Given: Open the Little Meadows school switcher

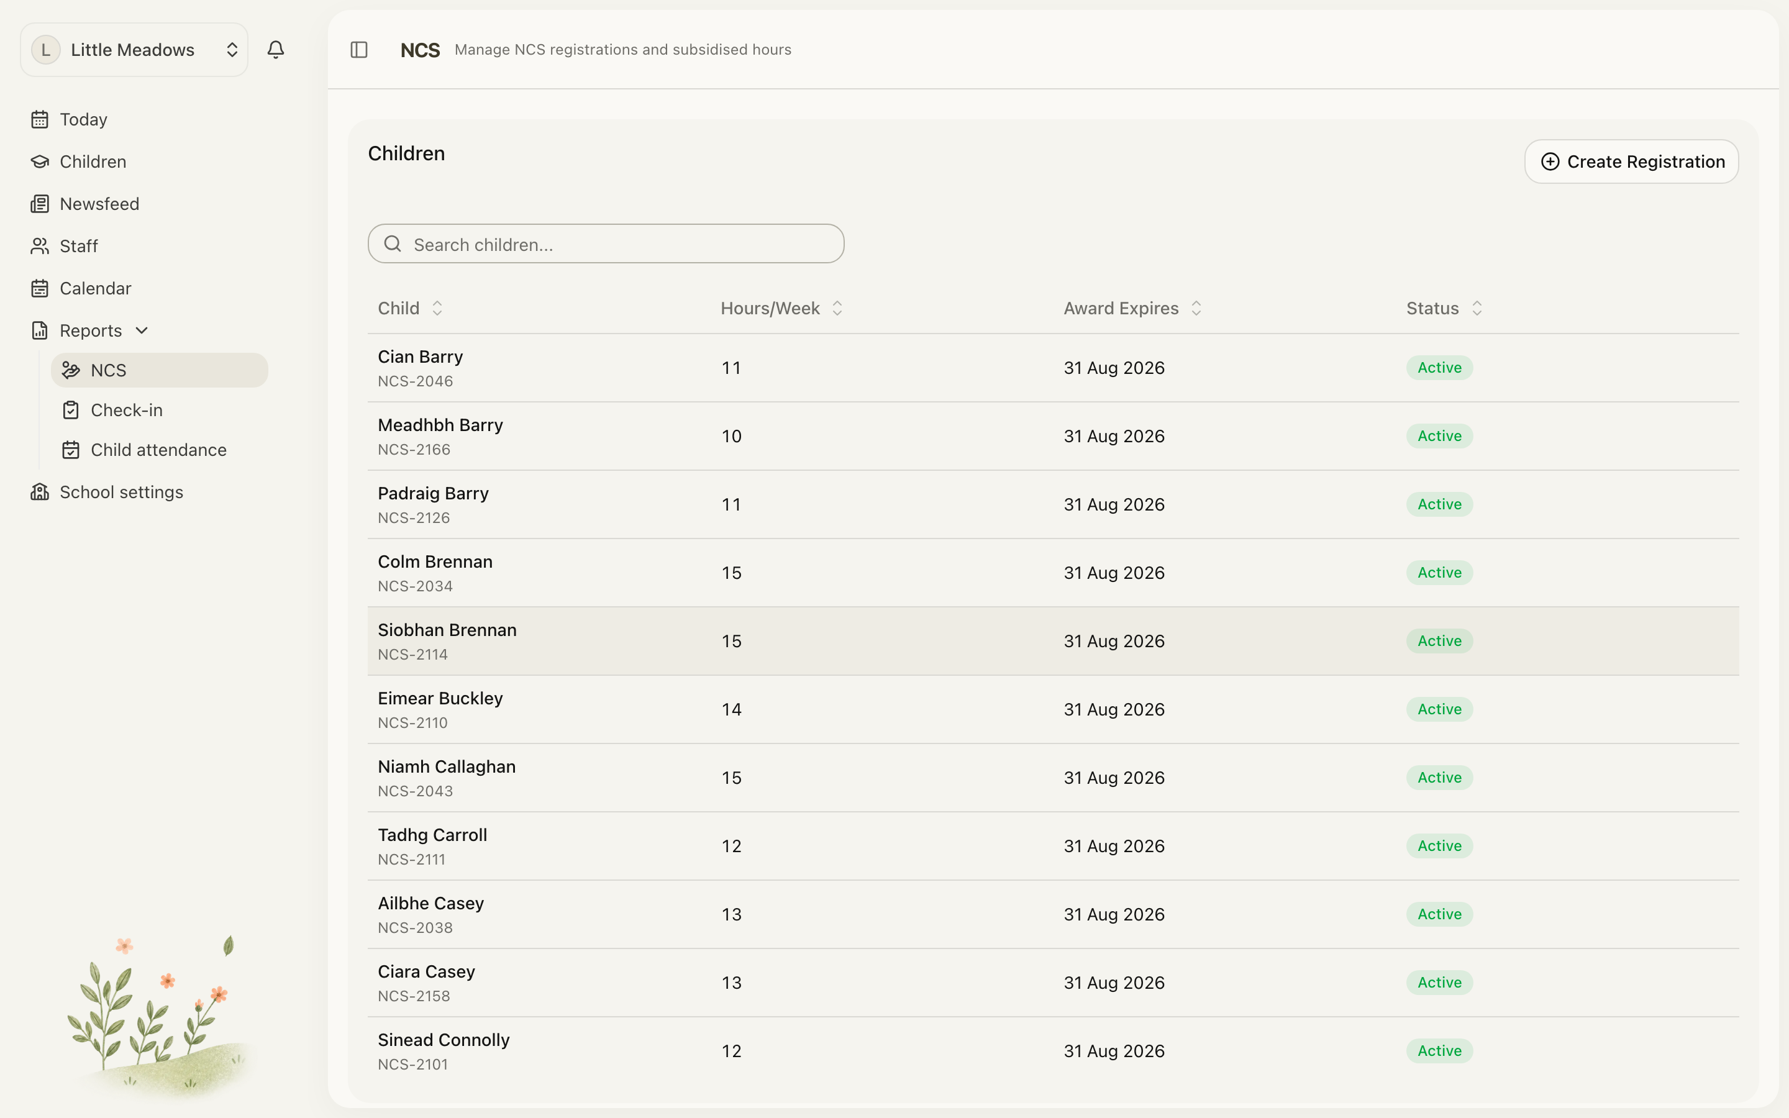Looking at the screenshot, I should pyautogui.click(x=134, y=50).
